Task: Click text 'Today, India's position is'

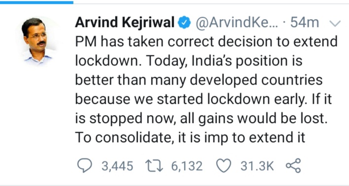Action: [x=225, y=61]
